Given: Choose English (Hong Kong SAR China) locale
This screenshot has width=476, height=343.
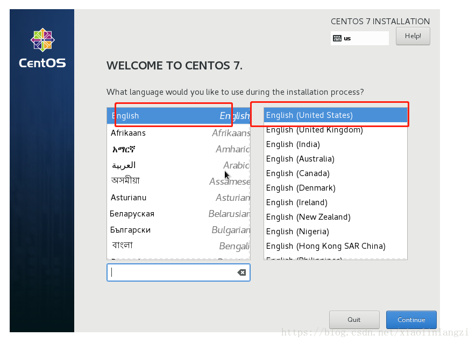Looking at the screenshot, I should point(335,246).
